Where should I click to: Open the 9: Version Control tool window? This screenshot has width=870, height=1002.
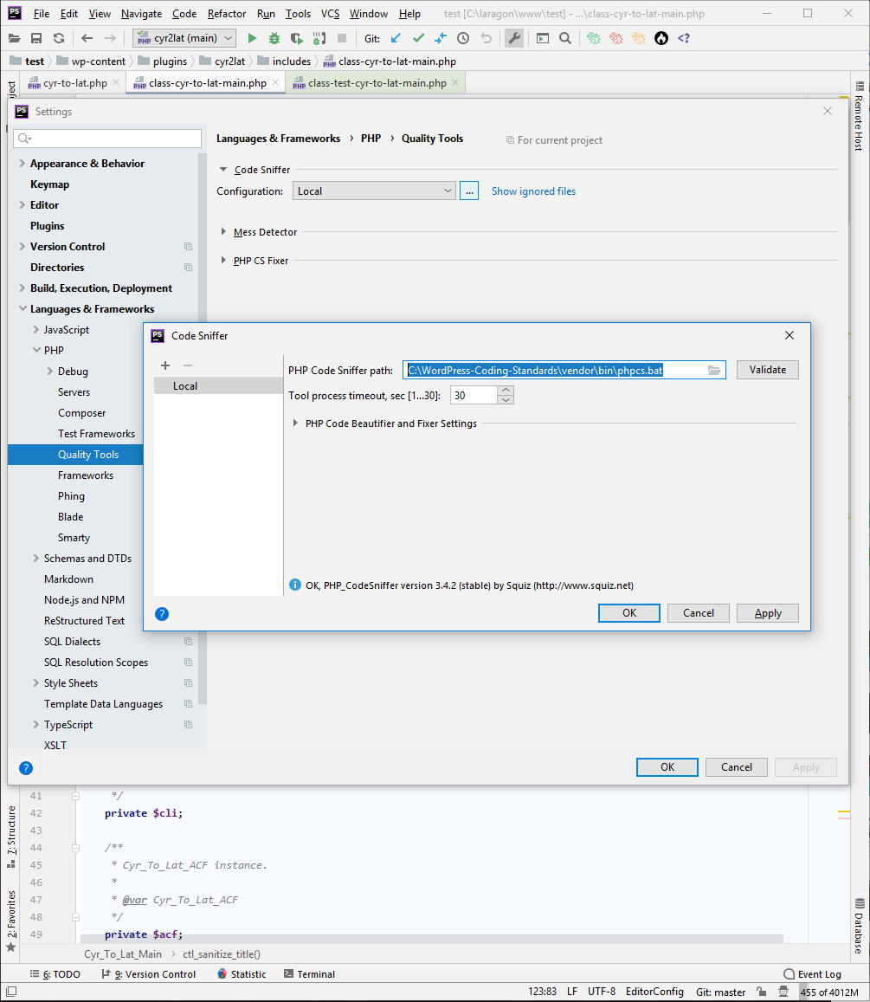pyautogui.click(x=149, y=974)
